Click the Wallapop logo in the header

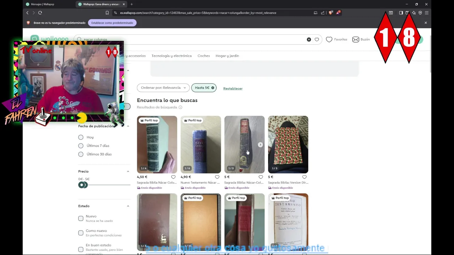tap(50, 39)
